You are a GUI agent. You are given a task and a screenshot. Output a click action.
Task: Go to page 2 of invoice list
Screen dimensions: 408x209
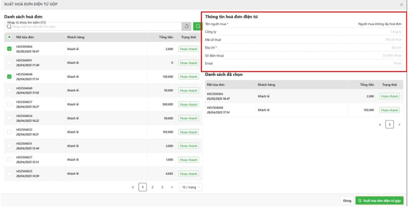pyautogui.click(x=152, y=187)
